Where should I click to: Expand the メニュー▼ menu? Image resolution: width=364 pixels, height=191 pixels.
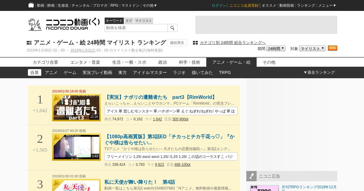coord(327,5)
